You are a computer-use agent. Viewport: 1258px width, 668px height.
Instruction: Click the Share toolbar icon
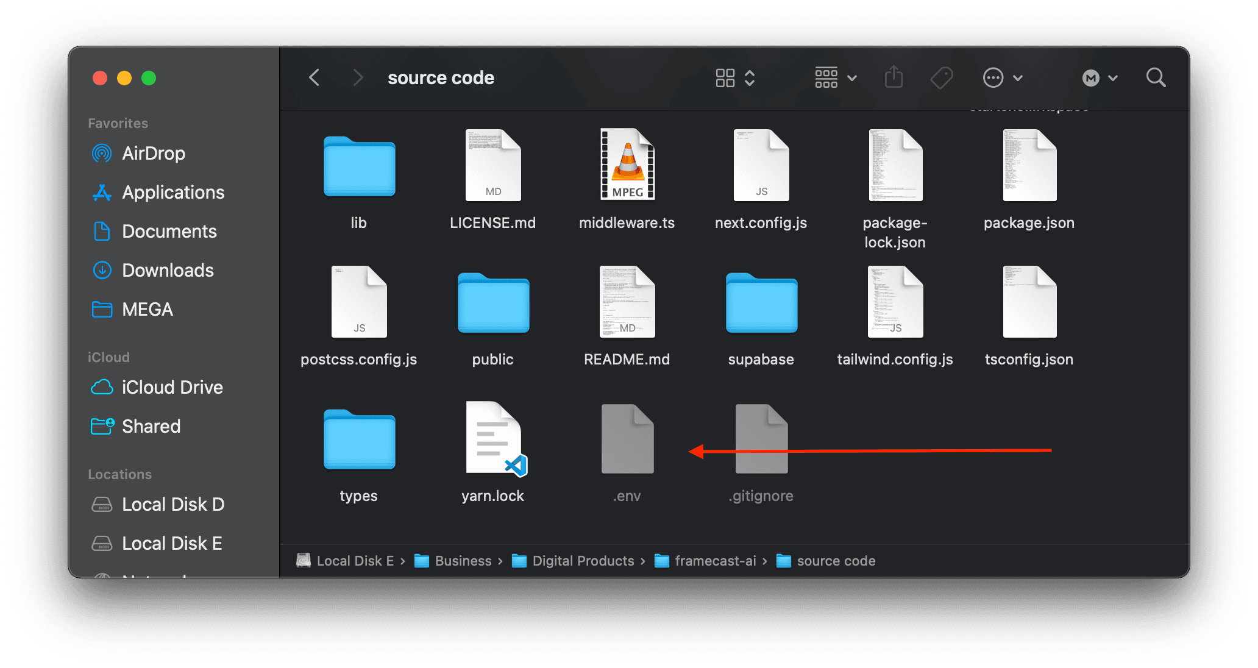[x=894, y=77]
